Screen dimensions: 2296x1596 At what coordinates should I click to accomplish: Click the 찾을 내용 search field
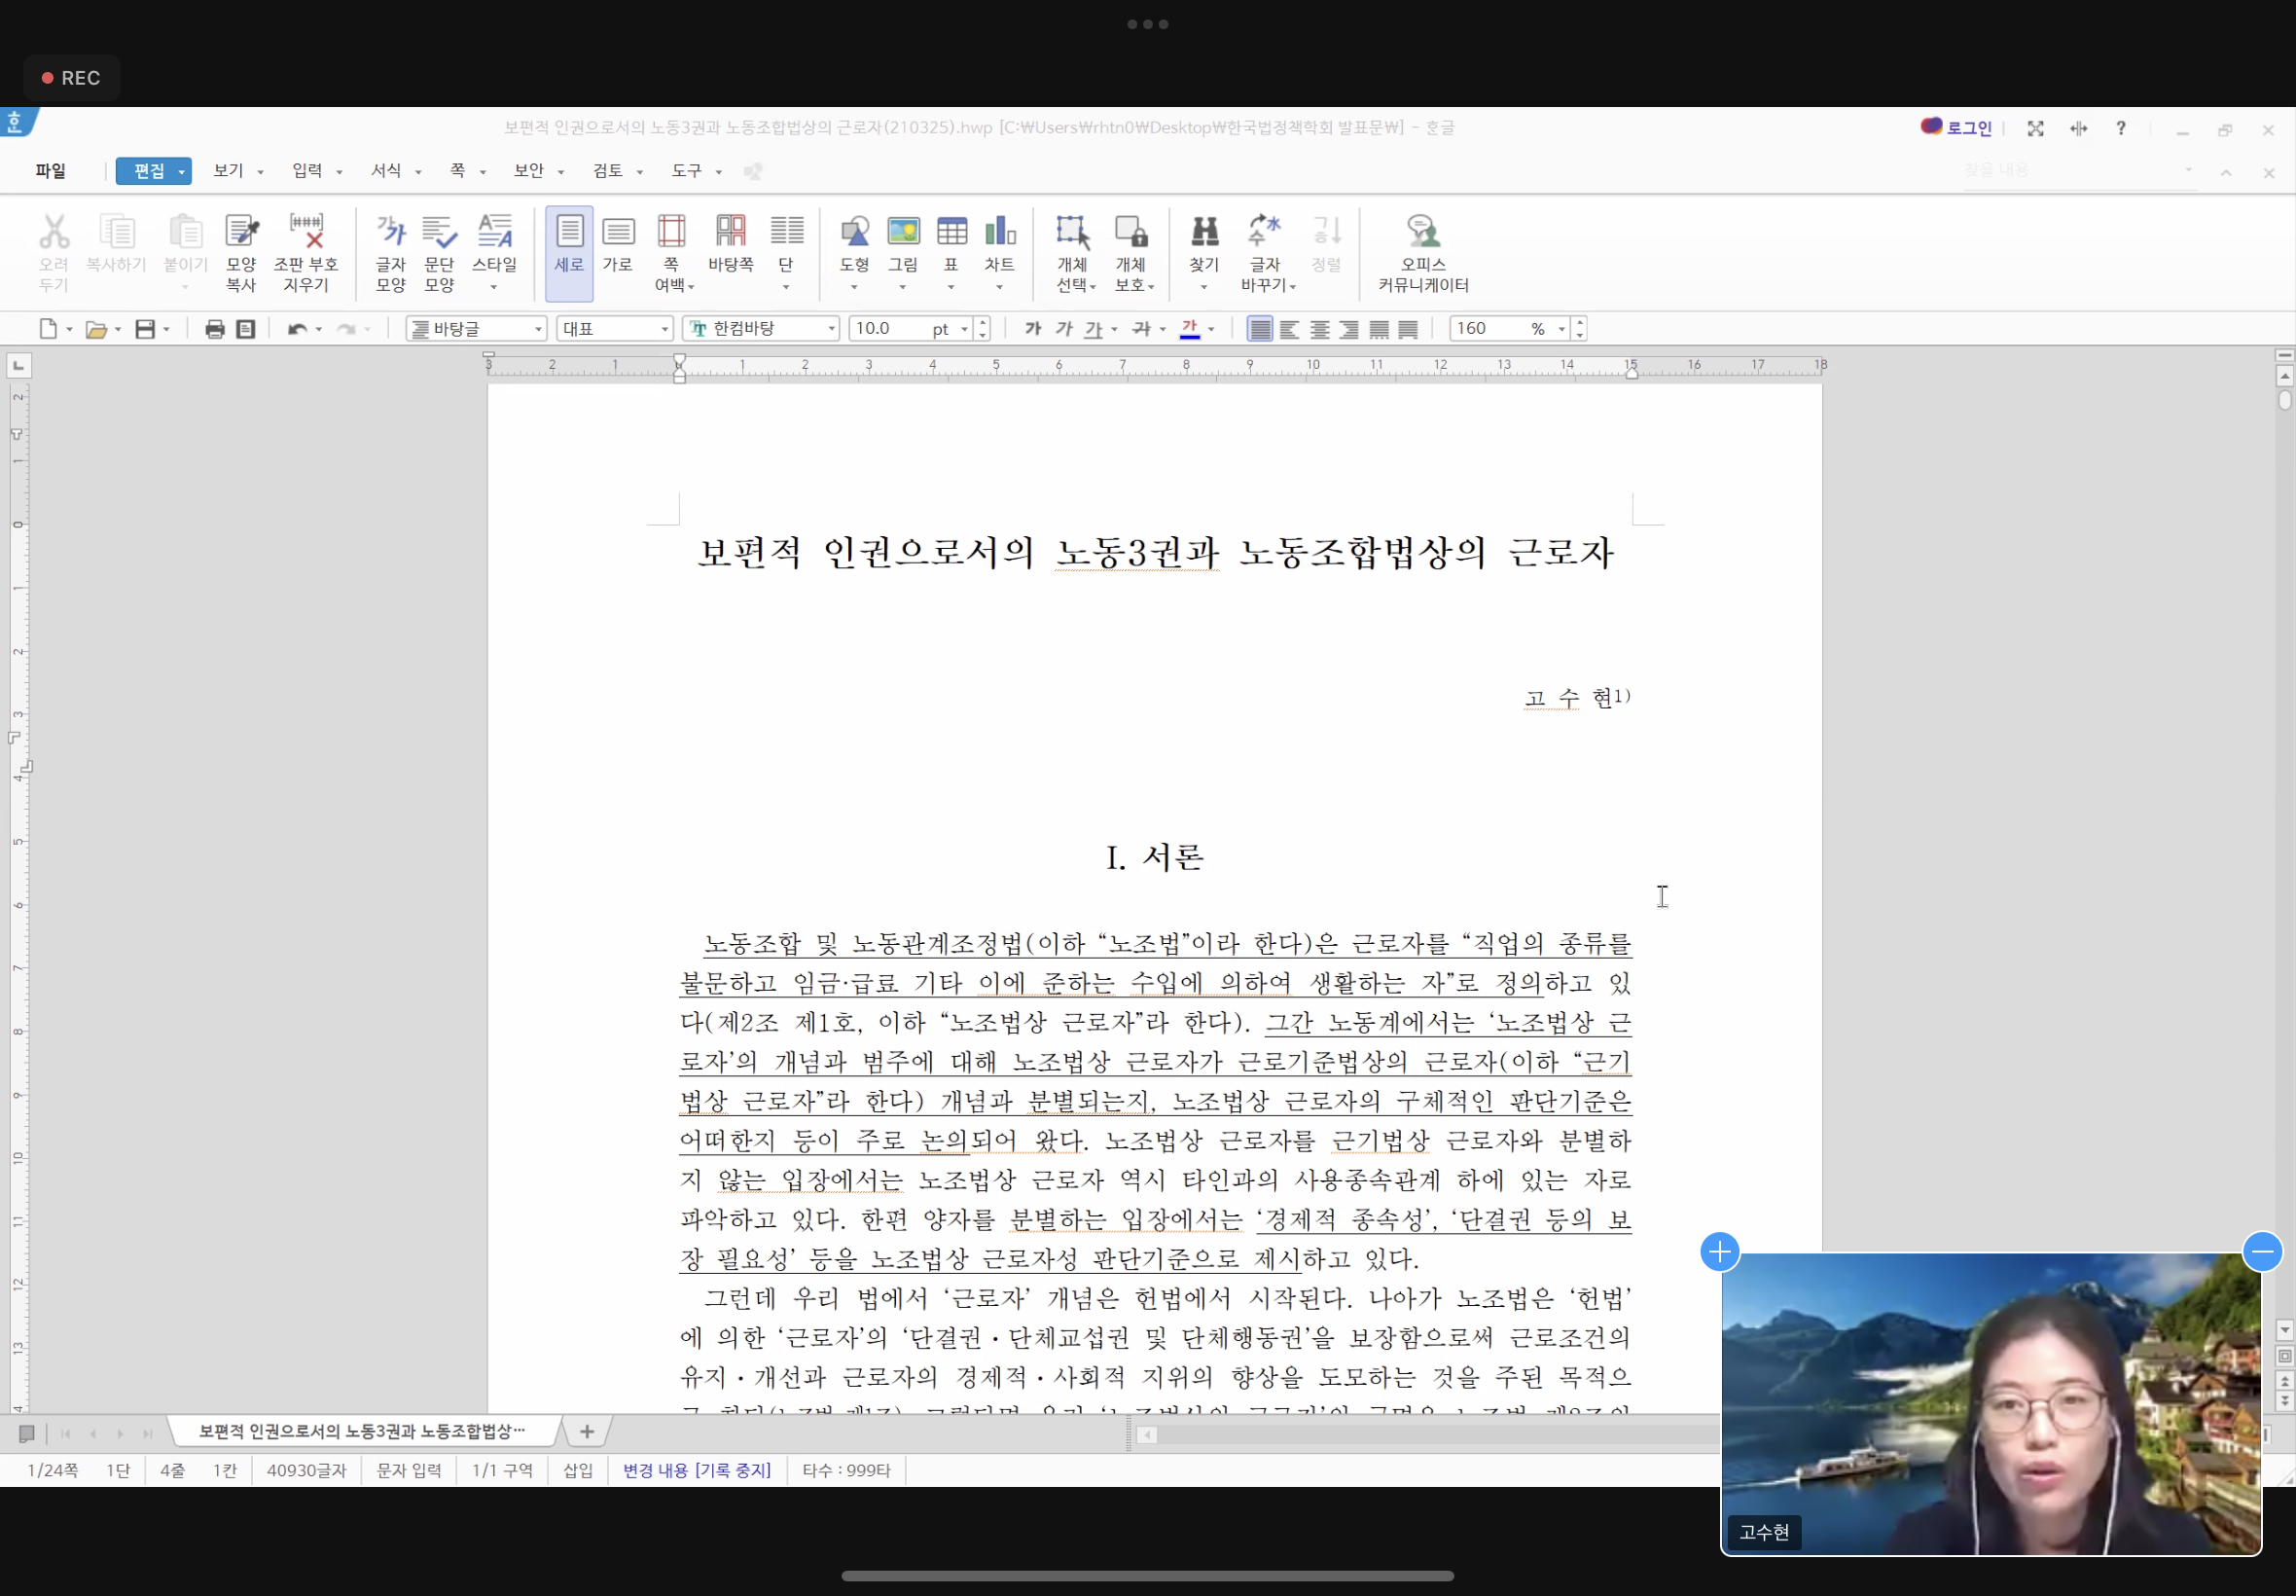pos(2080,171)
